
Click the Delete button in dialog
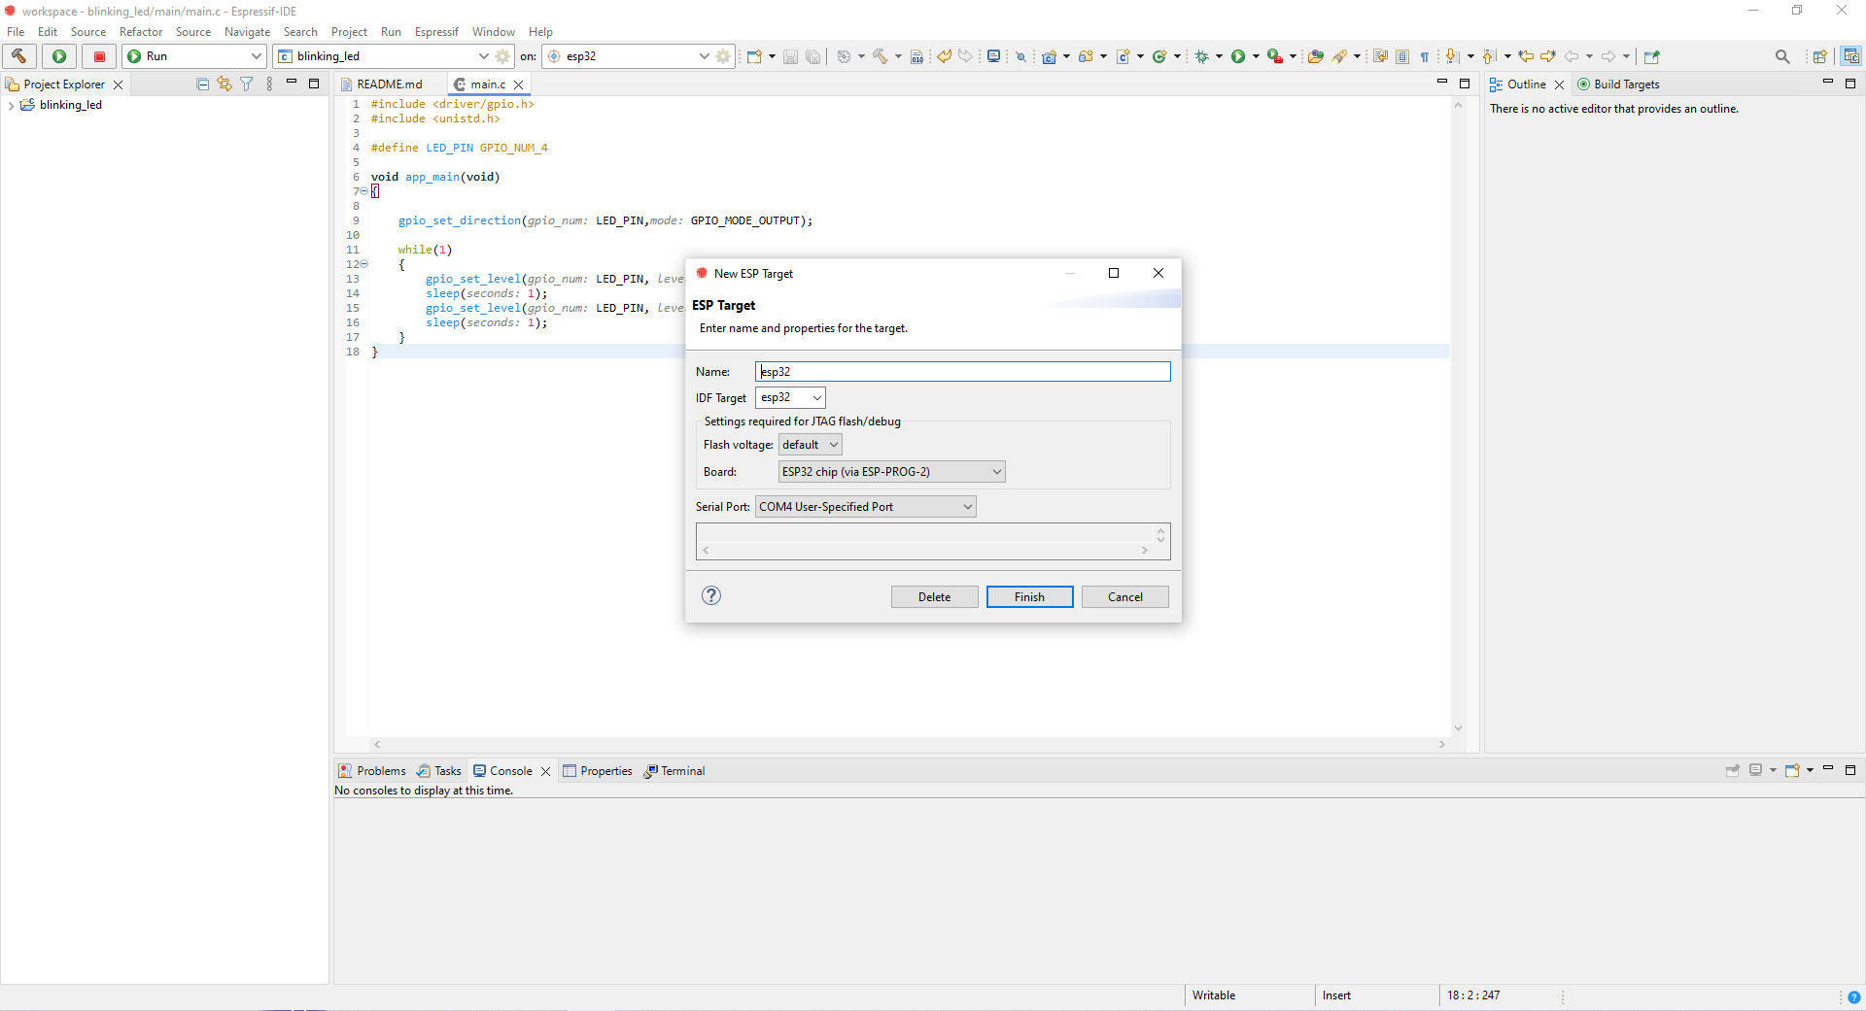pos(934,597)
